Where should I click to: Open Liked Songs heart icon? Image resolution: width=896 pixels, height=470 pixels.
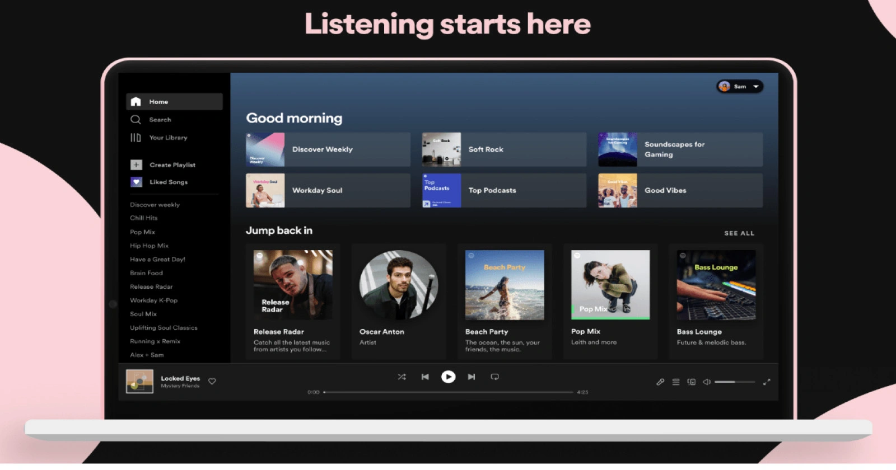136,182
